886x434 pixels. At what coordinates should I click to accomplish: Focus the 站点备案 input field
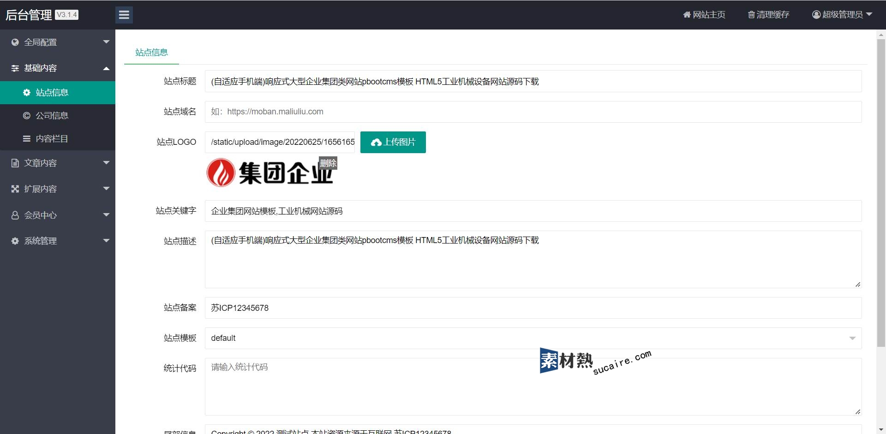(x=533, y=308)
